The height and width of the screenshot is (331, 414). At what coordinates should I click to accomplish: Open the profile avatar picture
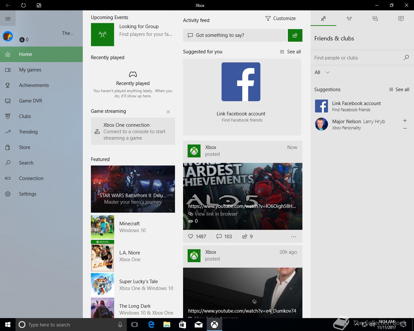(8, 36)
